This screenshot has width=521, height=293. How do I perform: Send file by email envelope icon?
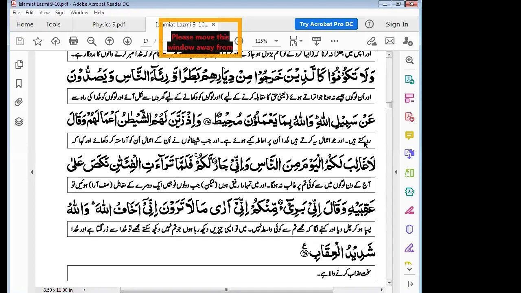[390, 41]
